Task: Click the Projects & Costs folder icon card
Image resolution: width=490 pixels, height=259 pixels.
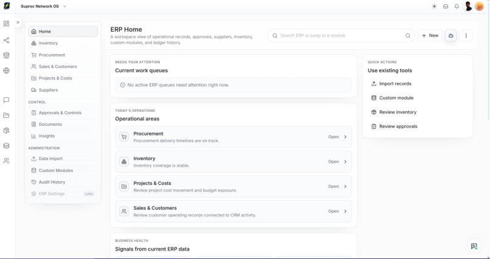Action: pyautogui.click(x=124, y=187)
